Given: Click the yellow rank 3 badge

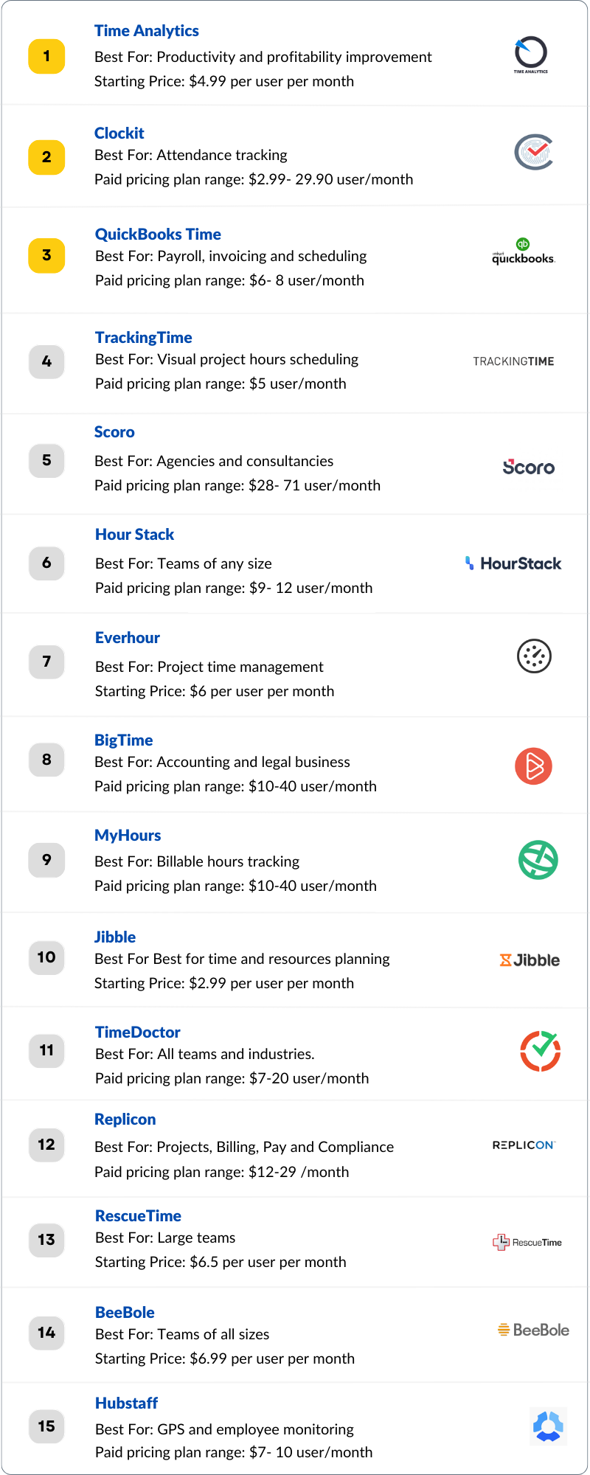Looking at the screenshot, I should (46, 255).
